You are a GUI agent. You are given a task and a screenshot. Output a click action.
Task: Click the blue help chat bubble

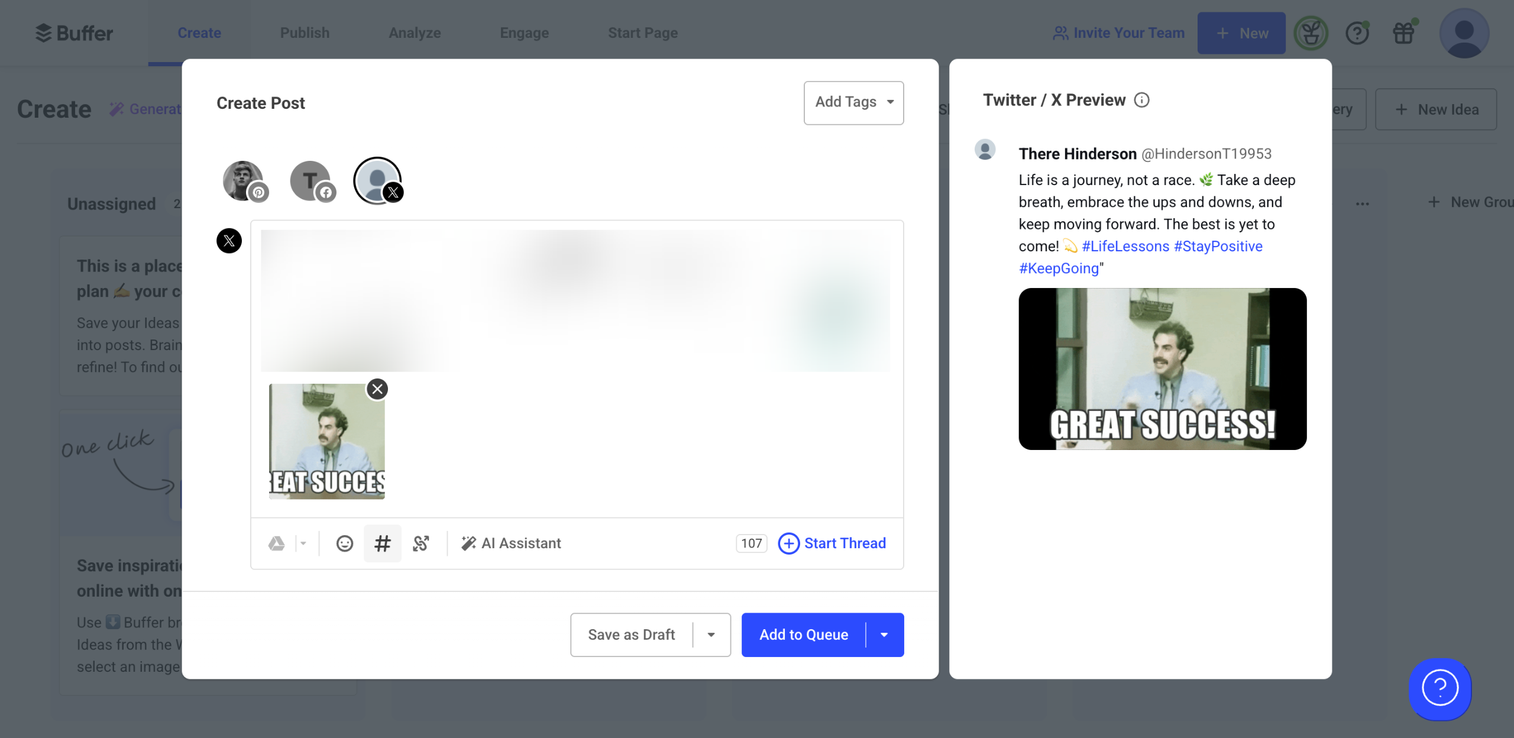(x=1439, y=689)
